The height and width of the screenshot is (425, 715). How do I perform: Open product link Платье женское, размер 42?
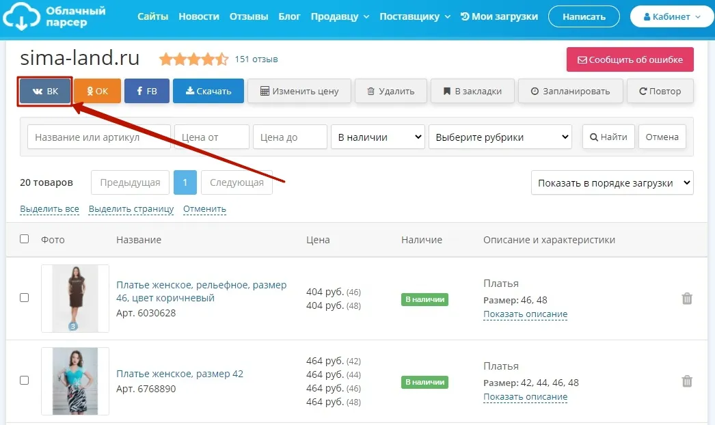pyautogui.click(x=180, y=374)
